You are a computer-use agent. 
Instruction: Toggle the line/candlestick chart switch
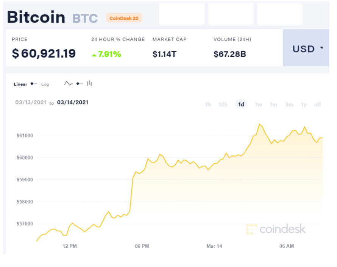(79, 84)
